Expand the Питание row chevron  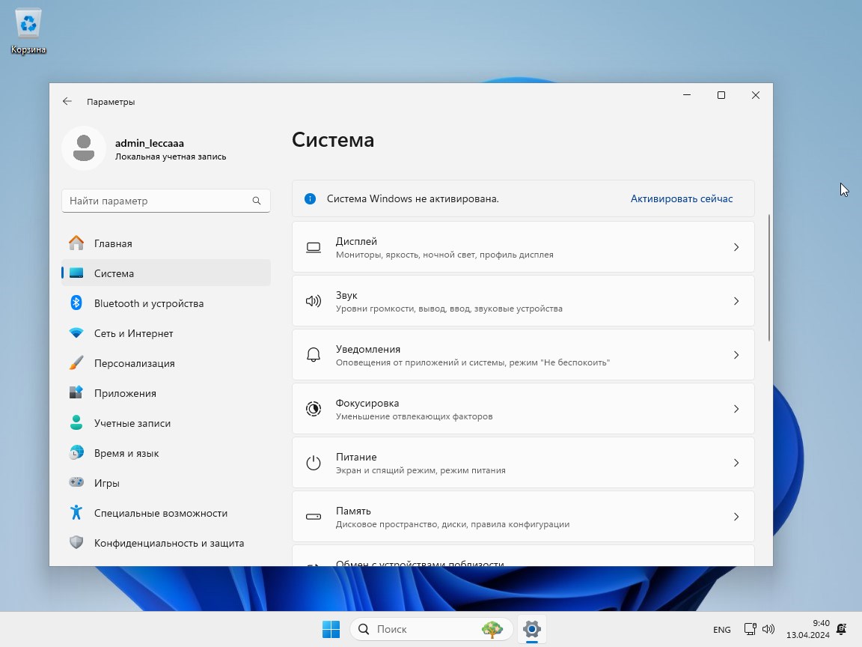tap(736, 463)
